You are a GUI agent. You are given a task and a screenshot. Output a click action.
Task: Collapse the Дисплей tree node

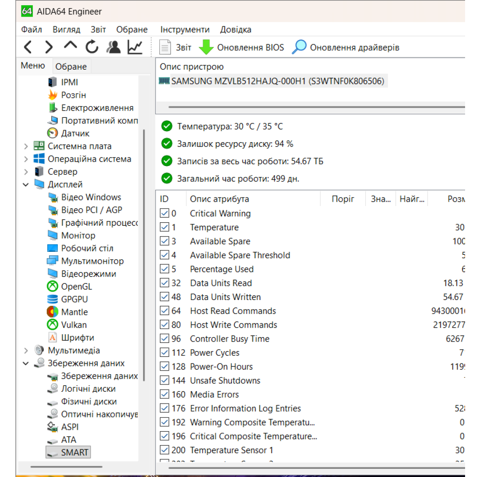(26, 185)
